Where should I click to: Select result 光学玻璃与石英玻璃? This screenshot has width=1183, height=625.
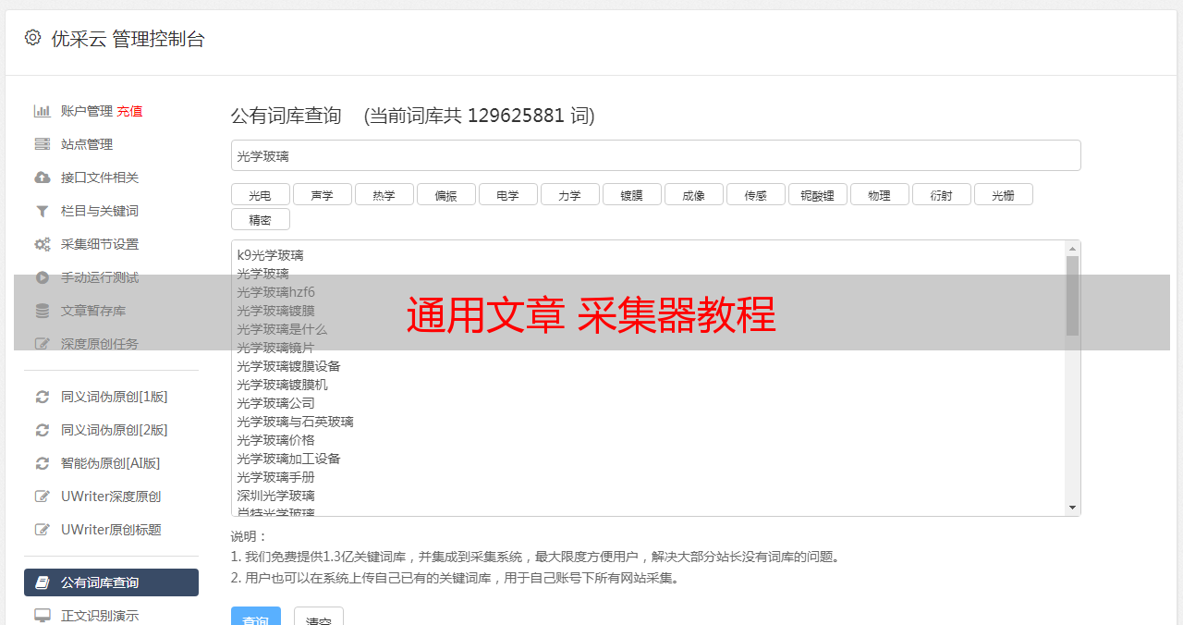295,422
